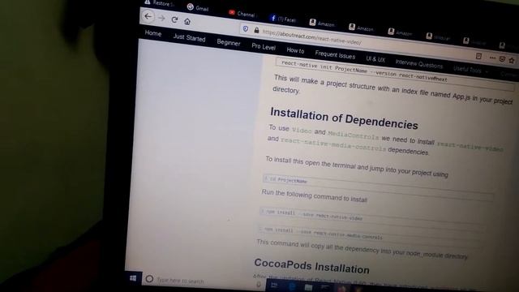This screenshot has width=519, height=292.
Task: Click the Pocket save icon
Action: [x=502, y=59]
